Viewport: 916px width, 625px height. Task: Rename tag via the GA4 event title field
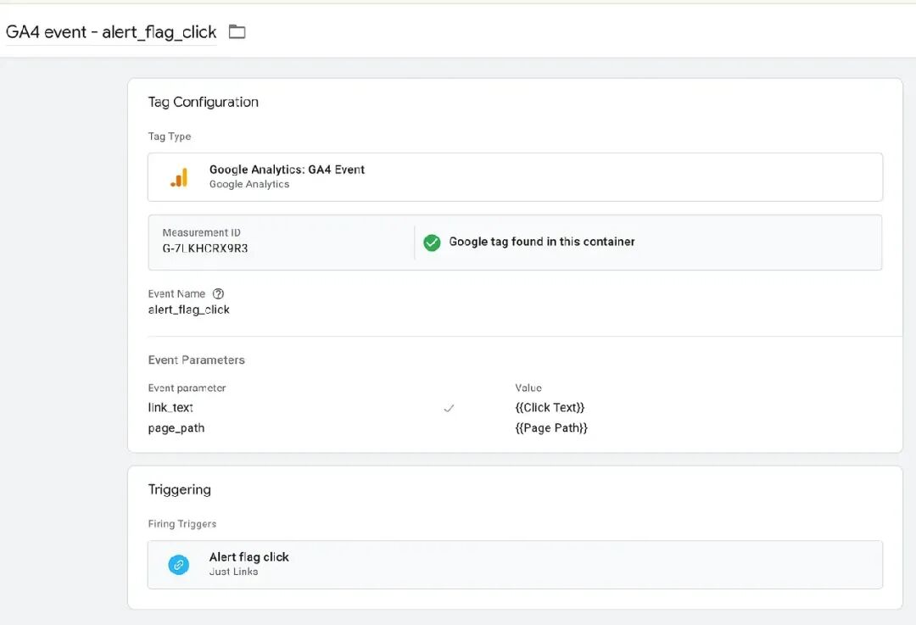click(111, 32)
